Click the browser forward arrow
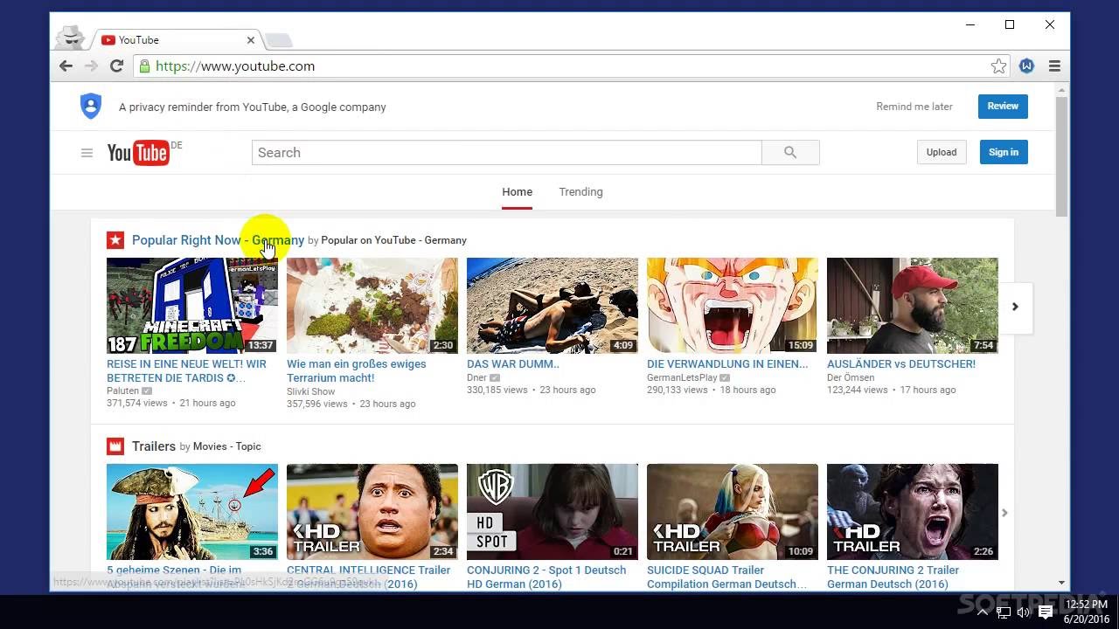Viewport: 1119px width, 629px height. click(91, 66)
